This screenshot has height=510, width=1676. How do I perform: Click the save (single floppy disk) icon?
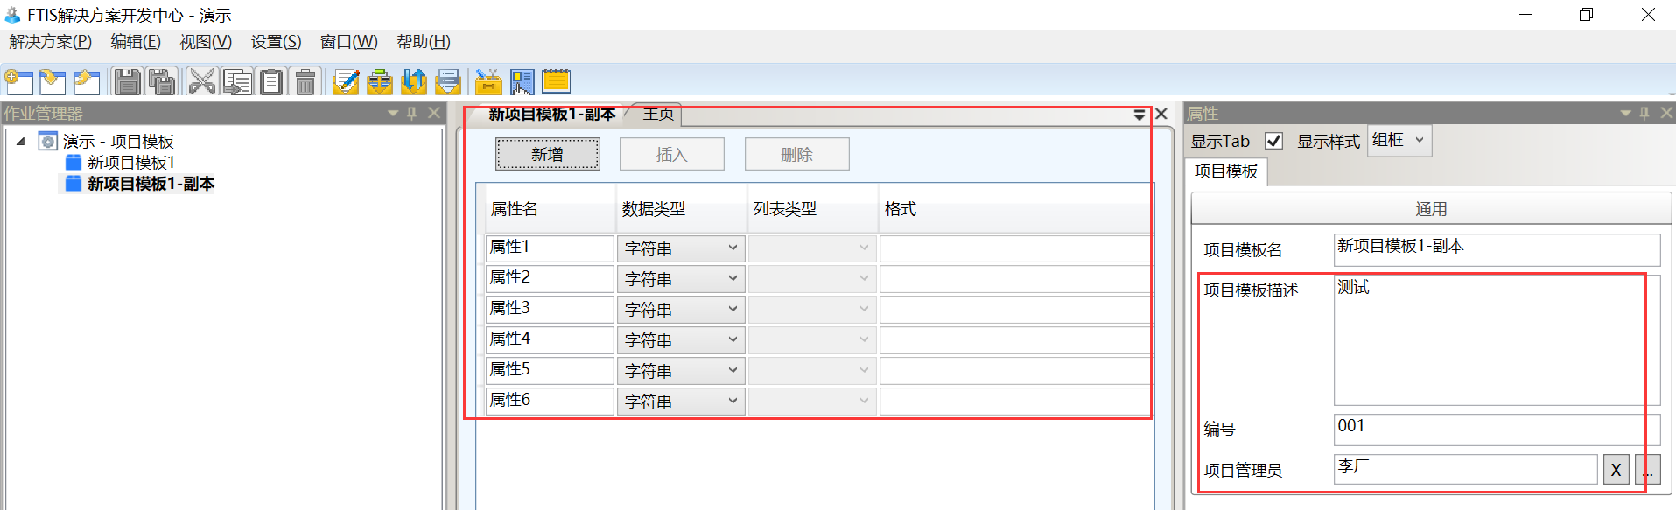point(128,82)
